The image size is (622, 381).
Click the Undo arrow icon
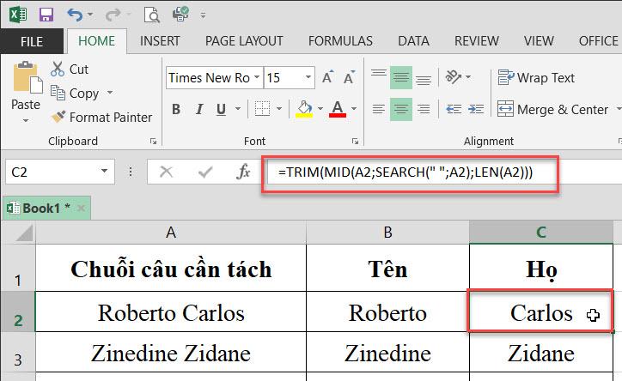click(x=75, y=15)
